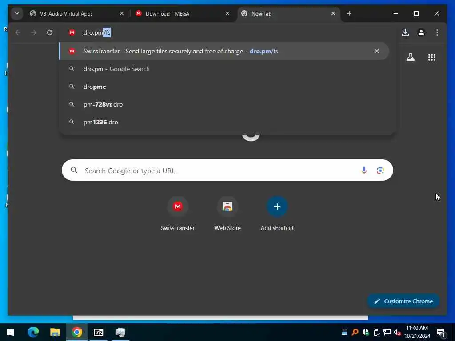The image size is (455, 341).
Task: Open the SwissTransfer shortcut
Action: (178, 214)
